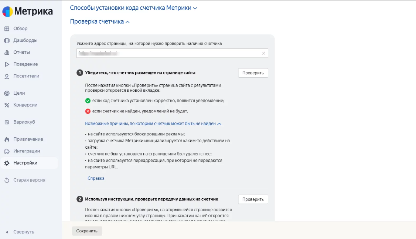
Task: Click the Сохранить button
Action: click(x=87, y=231)
